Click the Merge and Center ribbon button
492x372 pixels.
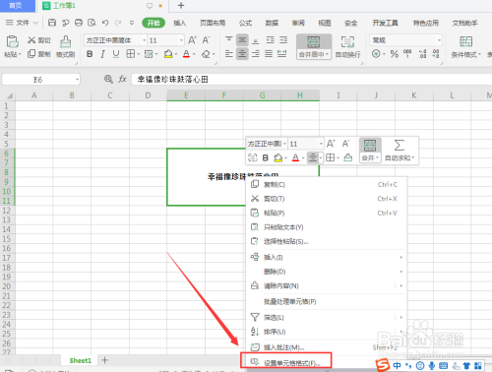click(314, 46)
